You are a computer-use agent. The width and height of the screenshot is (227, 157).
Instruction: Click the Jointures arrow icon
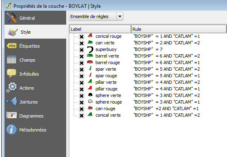12,102
